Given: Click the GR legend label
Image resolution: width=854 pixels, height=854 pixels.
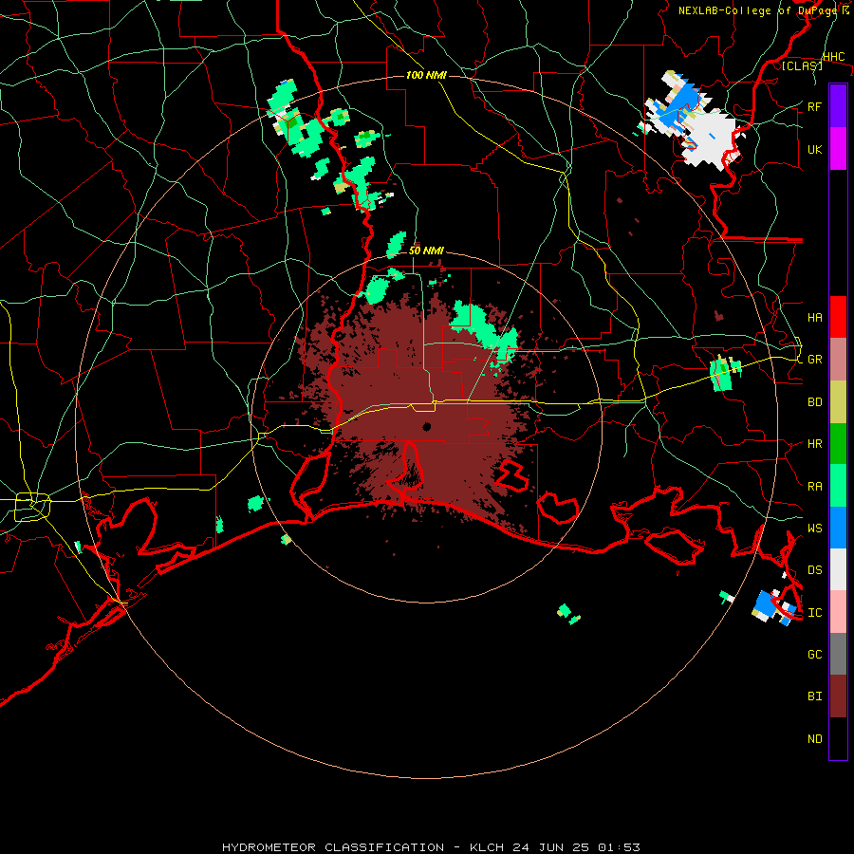Looking at the screenshot, I should [814, 360].
